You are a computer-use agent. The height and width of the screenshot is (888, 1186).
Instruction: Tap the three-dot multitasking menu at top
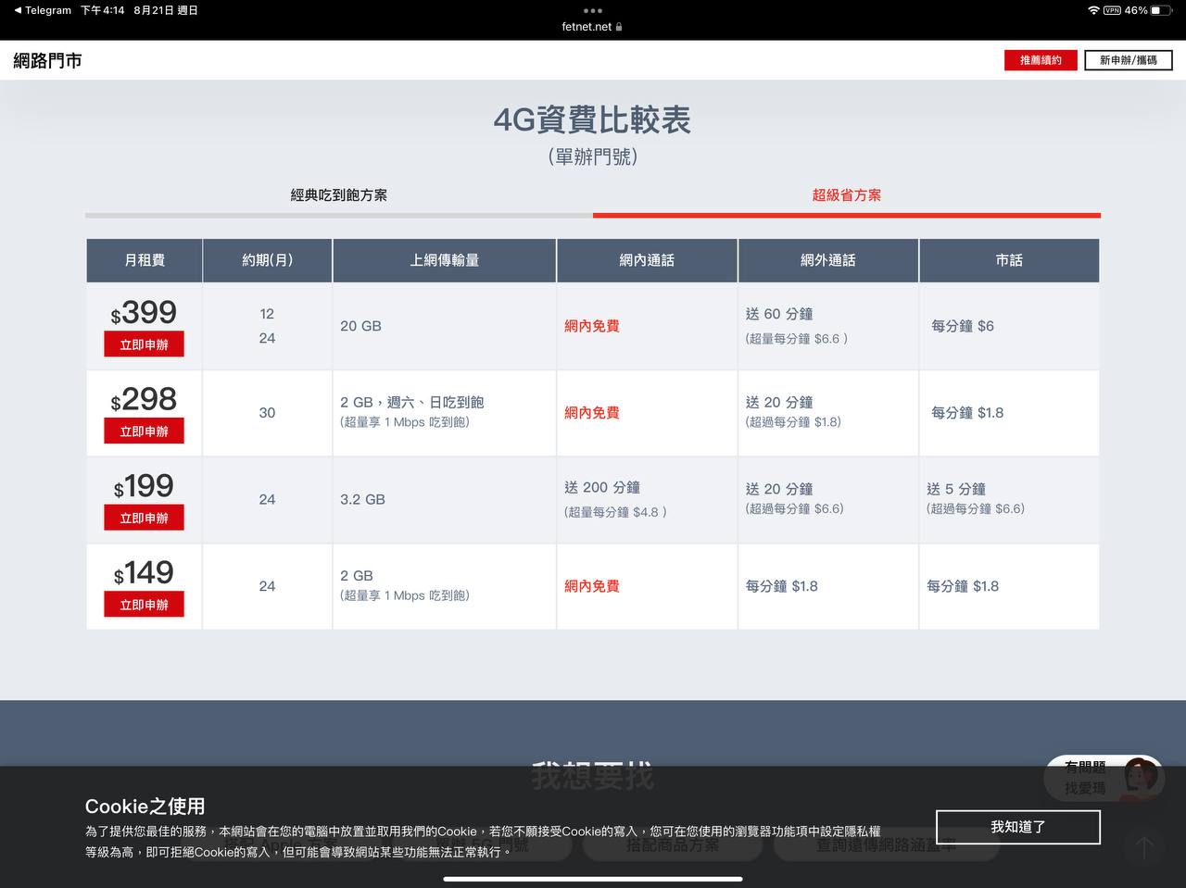(x=593, y=11)
